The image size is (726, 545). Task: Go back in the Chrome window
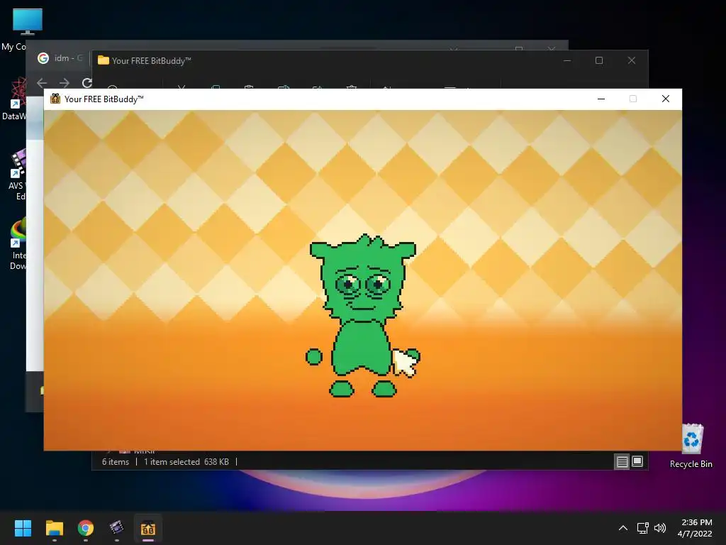pyautogui.click(x=42, y=83)
